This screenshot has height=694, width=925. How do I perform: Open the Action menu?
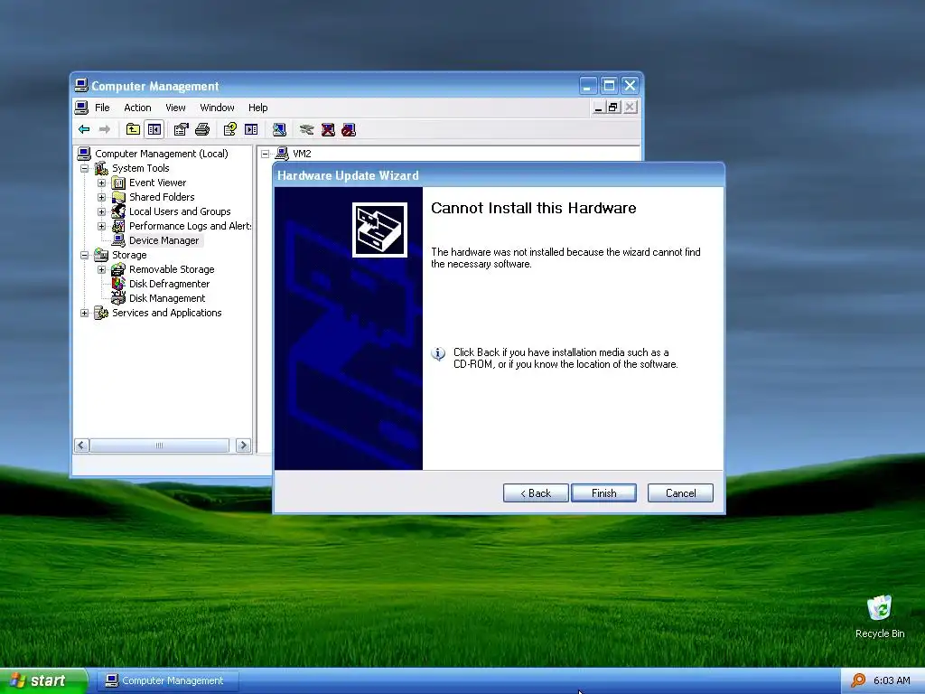137,108
